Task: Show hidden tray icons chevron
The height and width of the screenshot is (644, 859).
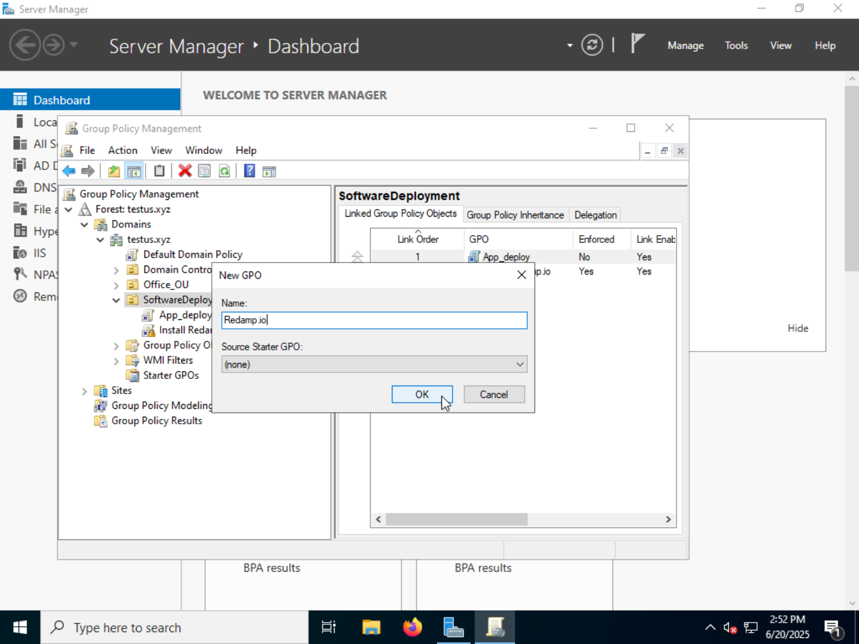Action: [710, 627]
